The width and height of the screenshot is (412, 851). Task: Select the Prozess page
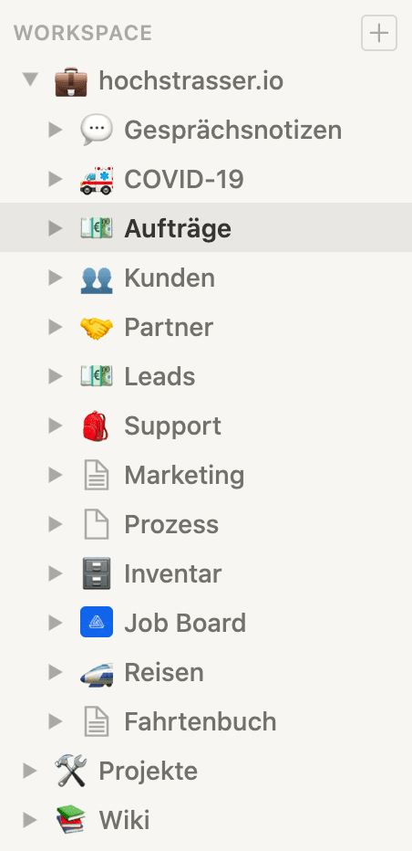pos(206,524)
